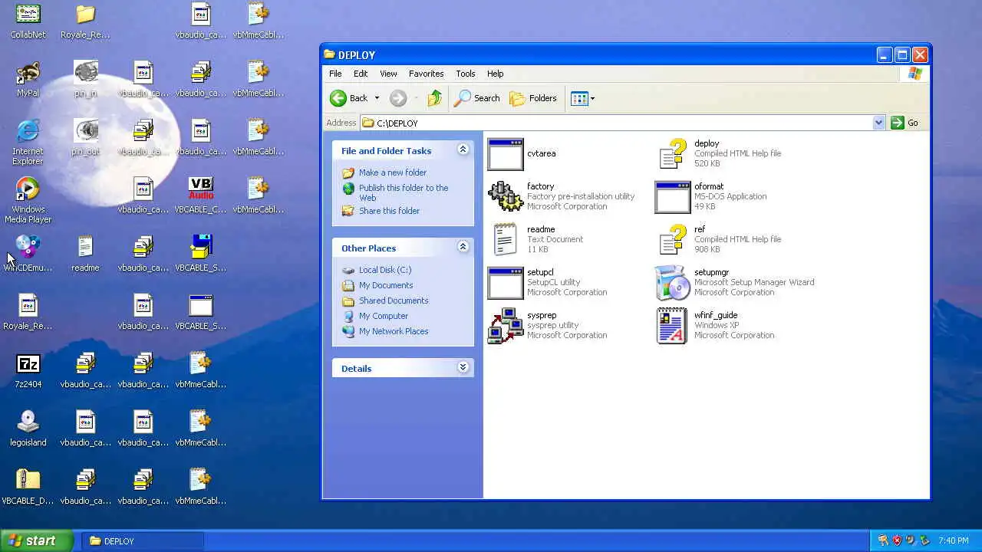Click the keys activation tray icon

tap(883, 540)
